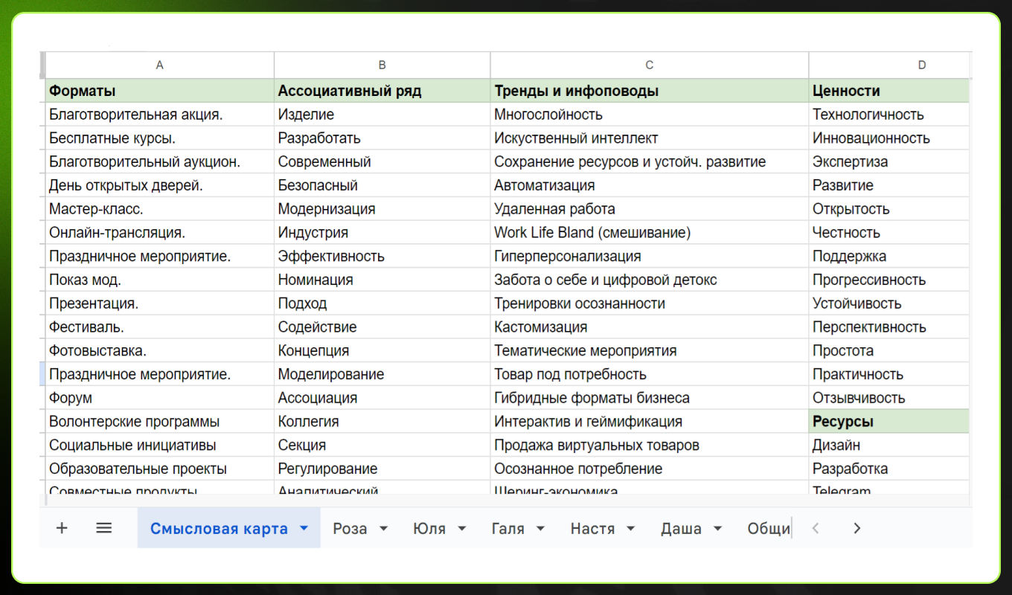Open the Юля tab options arrow
Screen dimensions: 1012x595
click(462, 529)
